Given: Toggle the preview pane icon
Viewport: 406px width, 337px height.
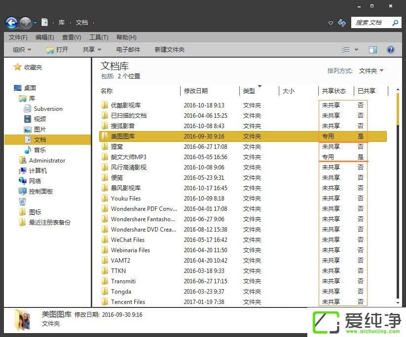Looking at the screenshot, I should click(x=373, y=49).
